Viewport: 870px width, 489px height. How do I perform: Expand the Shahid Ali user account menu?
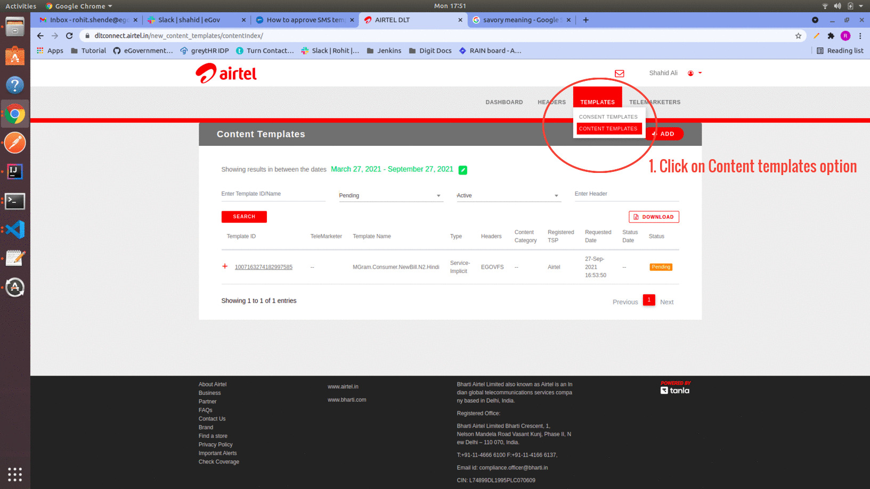coord(695,73)
